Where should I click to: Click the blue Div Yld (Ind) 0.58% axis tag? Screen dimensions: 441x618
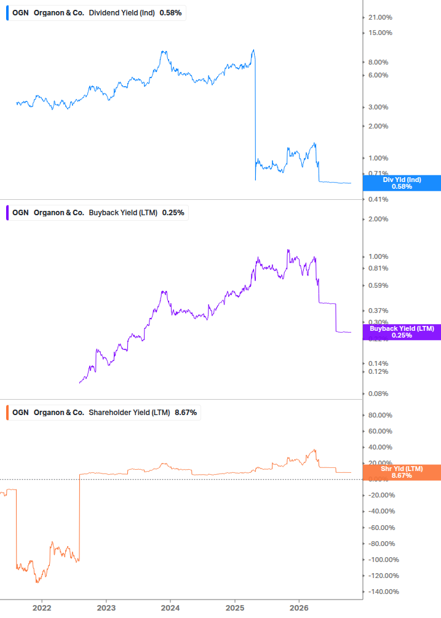(402, 183)
